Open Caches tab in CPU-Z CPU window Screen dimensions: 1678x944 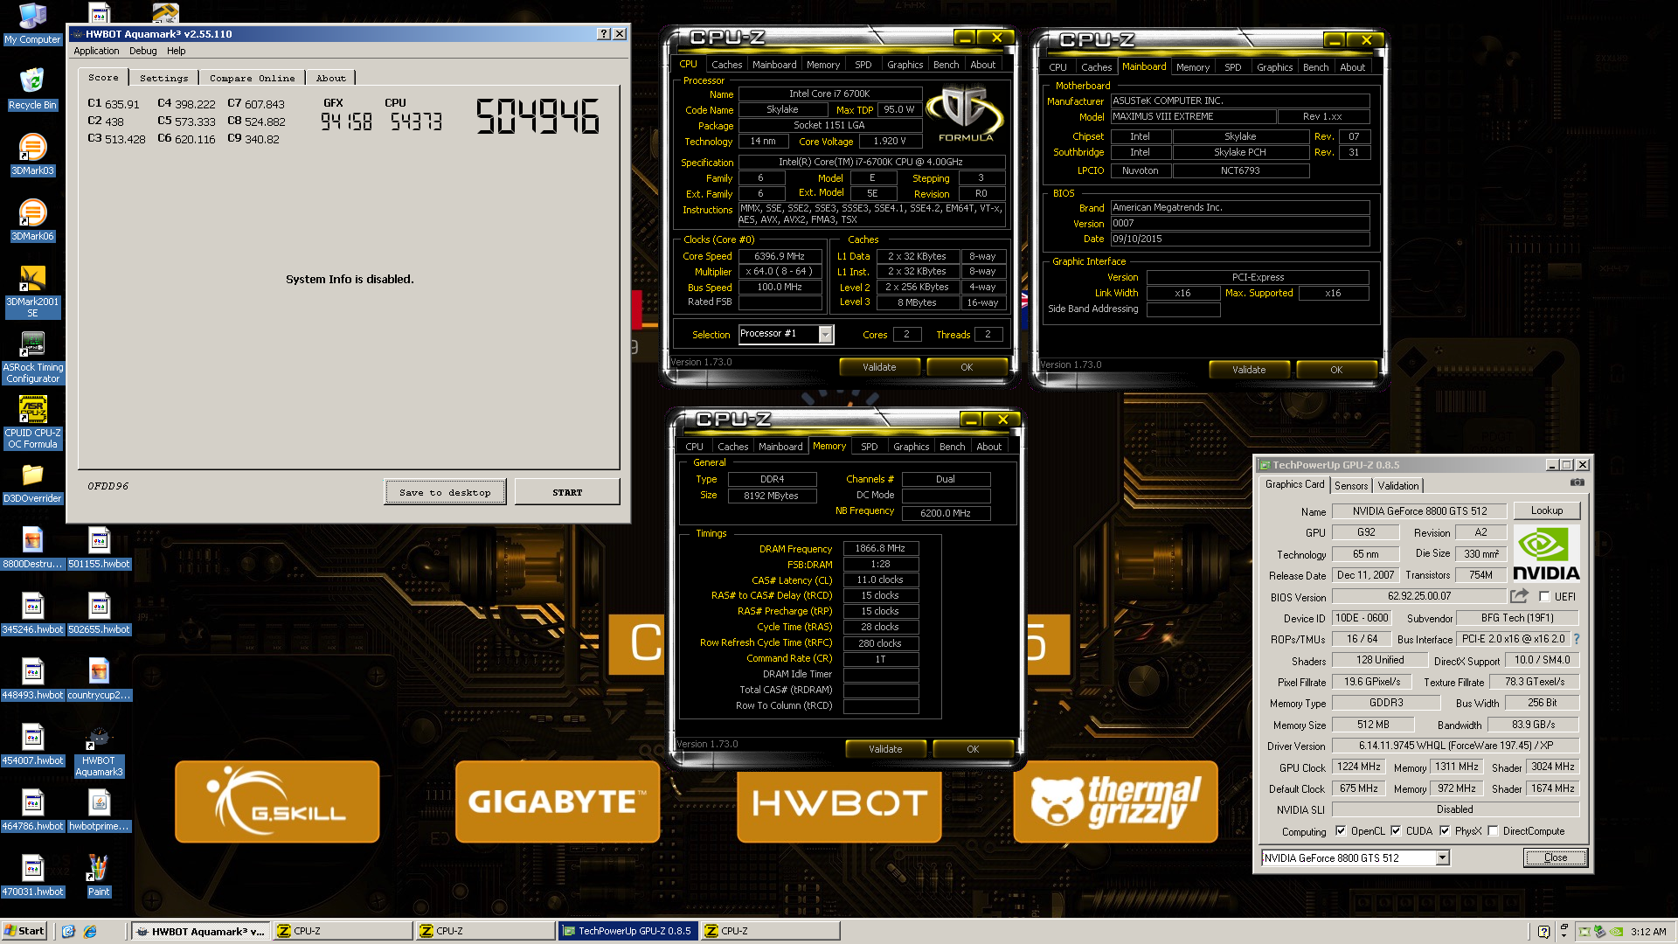[x=726, y=65]
